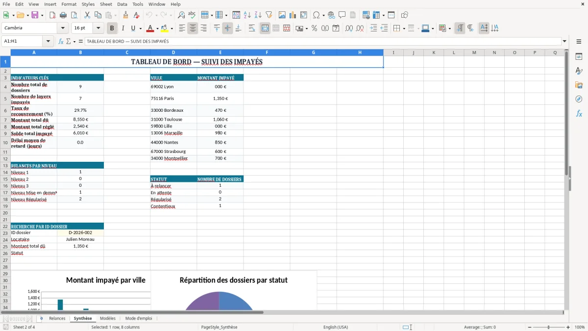Open the Borders dropdown arrow
This screenshot has width=588, height=331.
[x=404, y=28]
